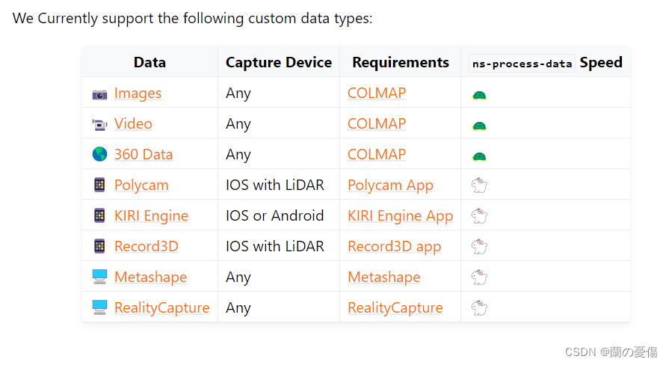Open the COLMAP requirement link for Video
This screenshot has width=669, height=365.
click(377, 124)
